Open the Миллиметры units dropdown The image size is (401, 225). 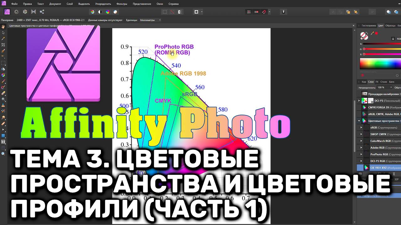point(150,20)
